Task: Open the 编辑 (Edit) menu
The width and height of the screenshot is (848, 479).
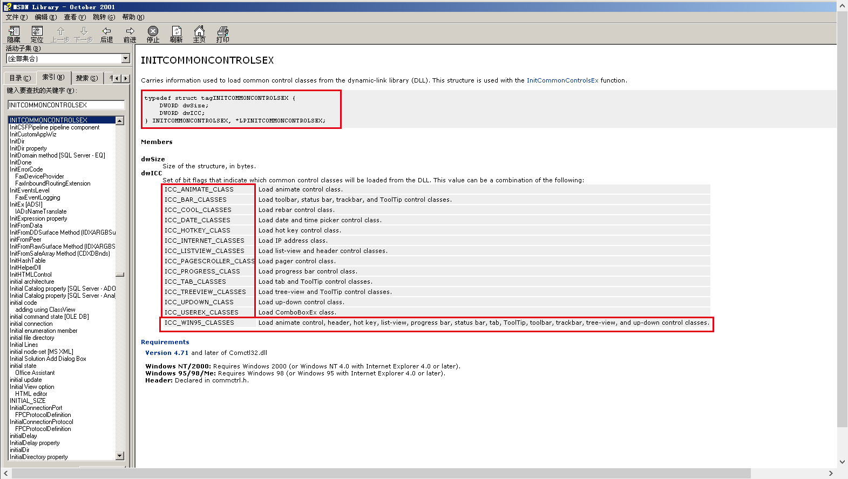Action: point(46,17)
